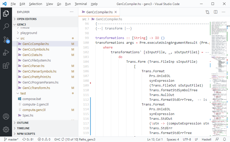Screen dimensions: 230x142
Task: Close the GenCcCompiler.hs tab
Action: (x=116, y=12)
